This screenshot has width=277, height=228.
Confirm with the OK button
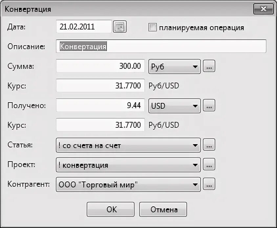tap(111, 209)
